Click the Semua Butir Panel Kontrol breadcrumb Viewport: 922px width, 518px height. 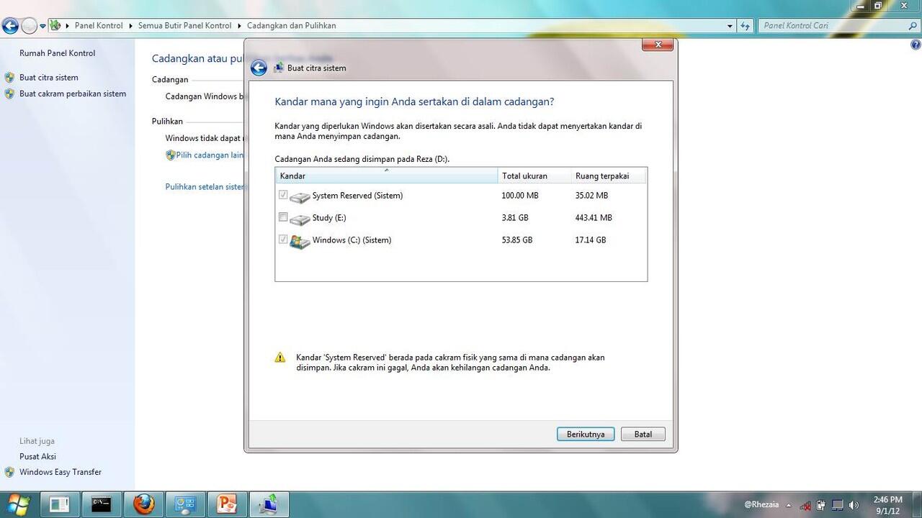point(185,26)
